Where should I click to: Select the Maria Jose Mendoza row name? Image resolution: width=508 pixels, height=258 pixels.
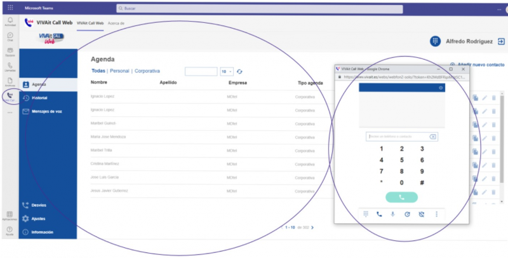pos(108,137)
